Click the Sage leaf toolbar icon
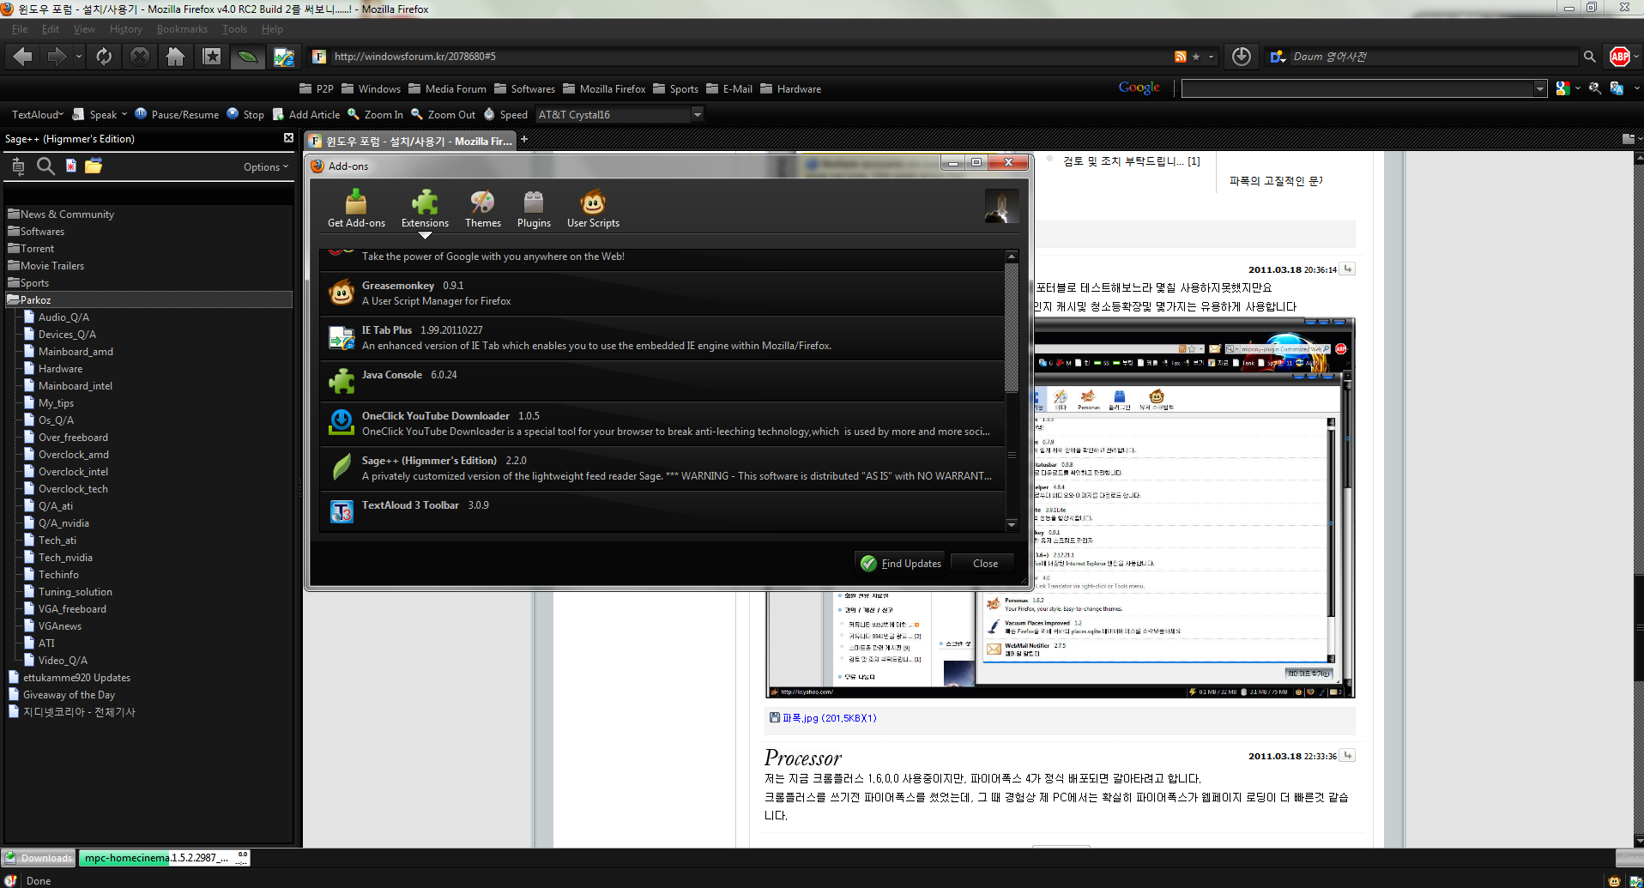Image resolution: width=1644 pixels, height=888 pixels. coord(247,57)
